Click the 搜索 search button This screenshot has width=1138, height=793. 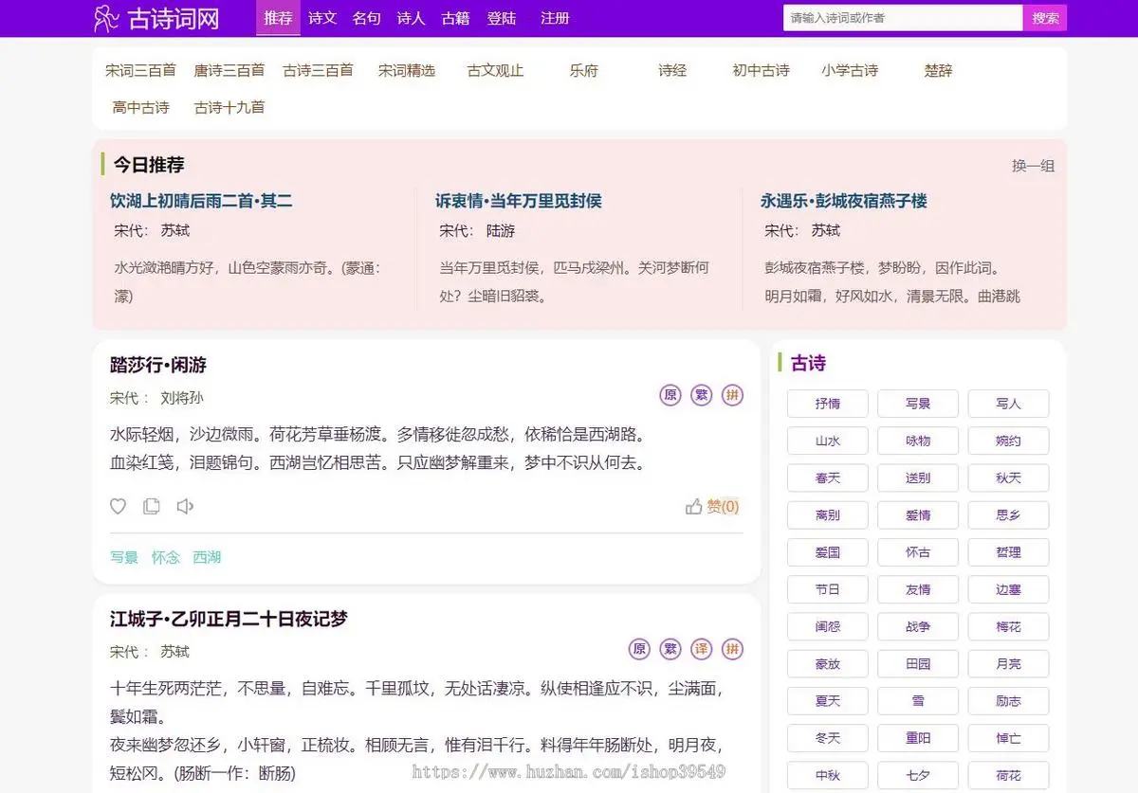1045,18
